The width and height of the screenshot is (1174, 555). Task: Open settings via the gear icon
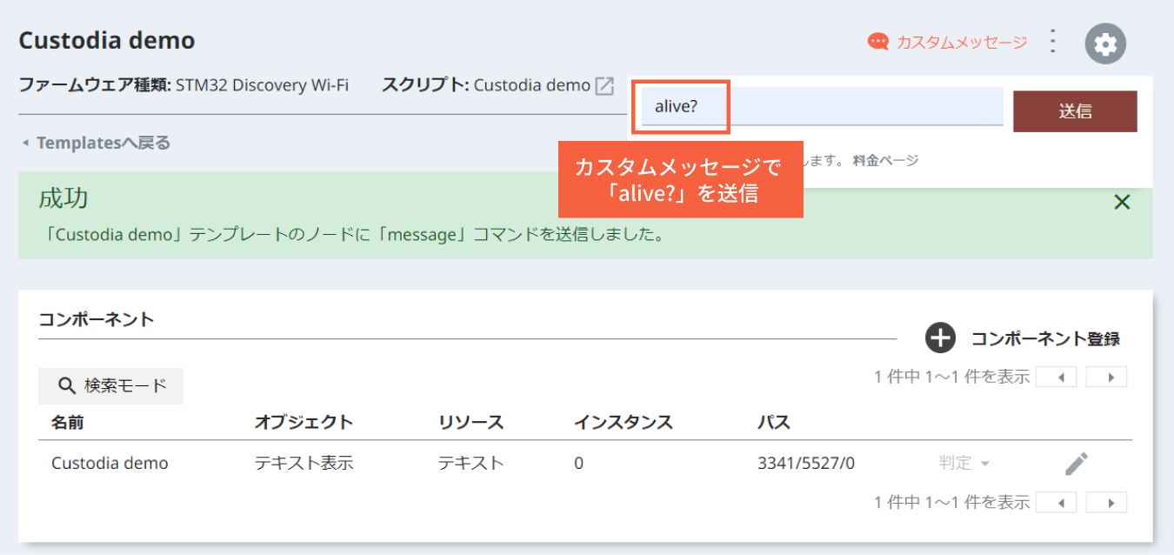tap(1105, 43)
